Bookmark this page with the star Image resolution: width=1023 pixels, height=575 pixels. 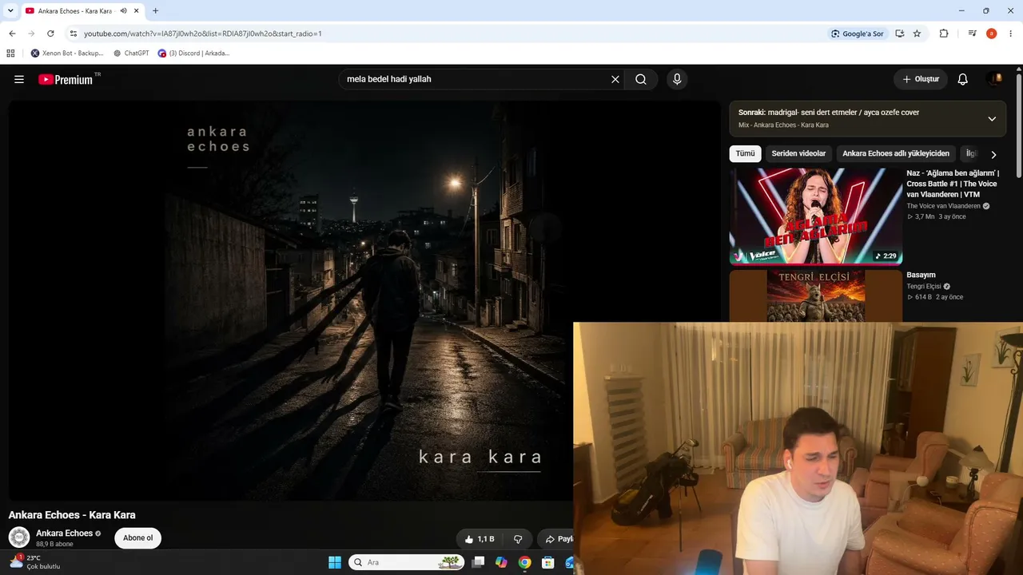[x=917, y=34]
